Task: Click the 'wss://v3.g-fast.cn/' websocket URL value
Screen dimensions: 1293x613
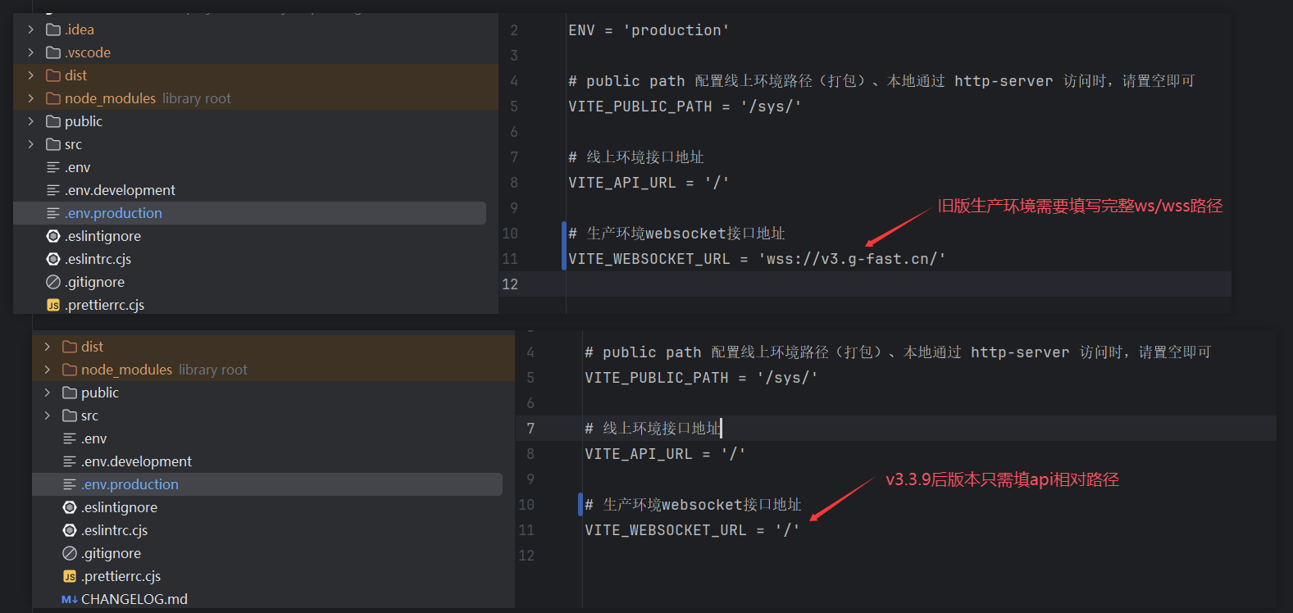Action: pyautogui.click(x=852, y=259)
